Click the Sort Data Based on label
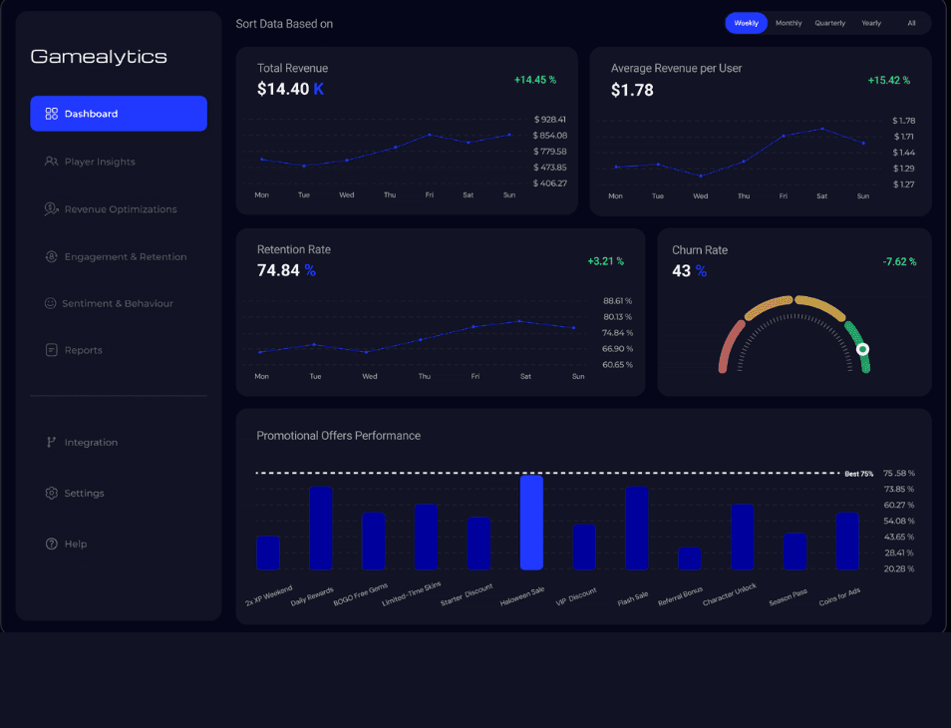The height and width of the screenshot is (728, 951). 284,24
